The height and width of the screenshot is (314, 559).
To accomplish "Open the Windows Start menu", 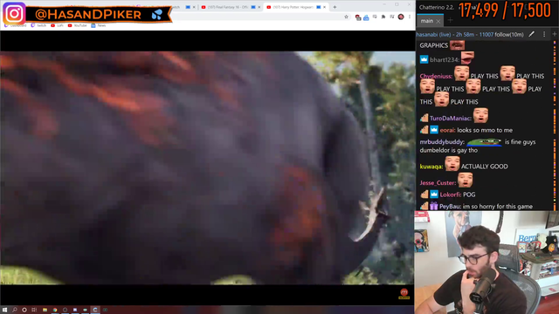I will pyautogui.click(x=4, y=310).
